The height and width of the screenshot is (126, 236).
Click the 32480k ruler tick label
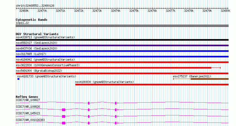(225, 11)
